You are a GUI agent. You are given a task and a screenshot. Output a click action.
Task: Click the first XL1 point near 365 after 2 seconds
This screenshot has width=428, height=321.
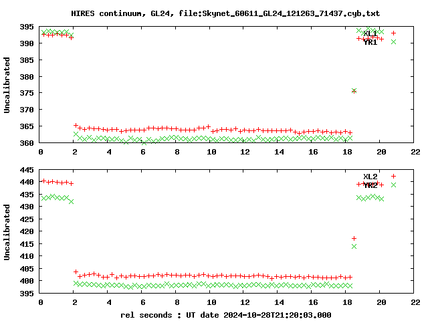pos(76,125)
